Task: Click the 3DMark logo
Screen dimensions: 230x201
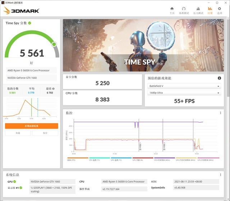Action: (x=22, y=10)
